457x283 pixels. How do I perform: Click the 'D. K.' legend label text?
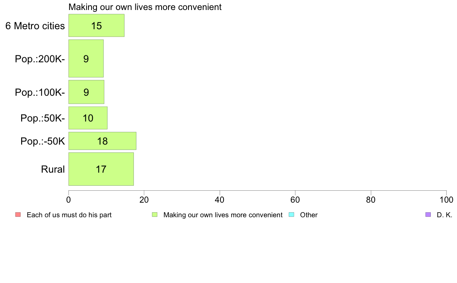(444, 215)
